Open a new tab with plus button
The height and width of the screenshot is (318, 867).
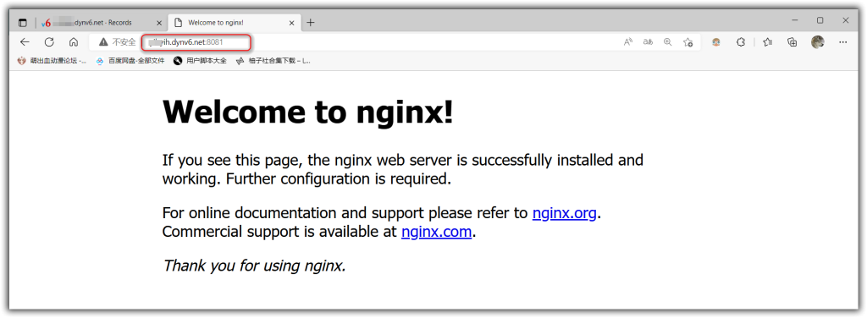click(311, 23)
